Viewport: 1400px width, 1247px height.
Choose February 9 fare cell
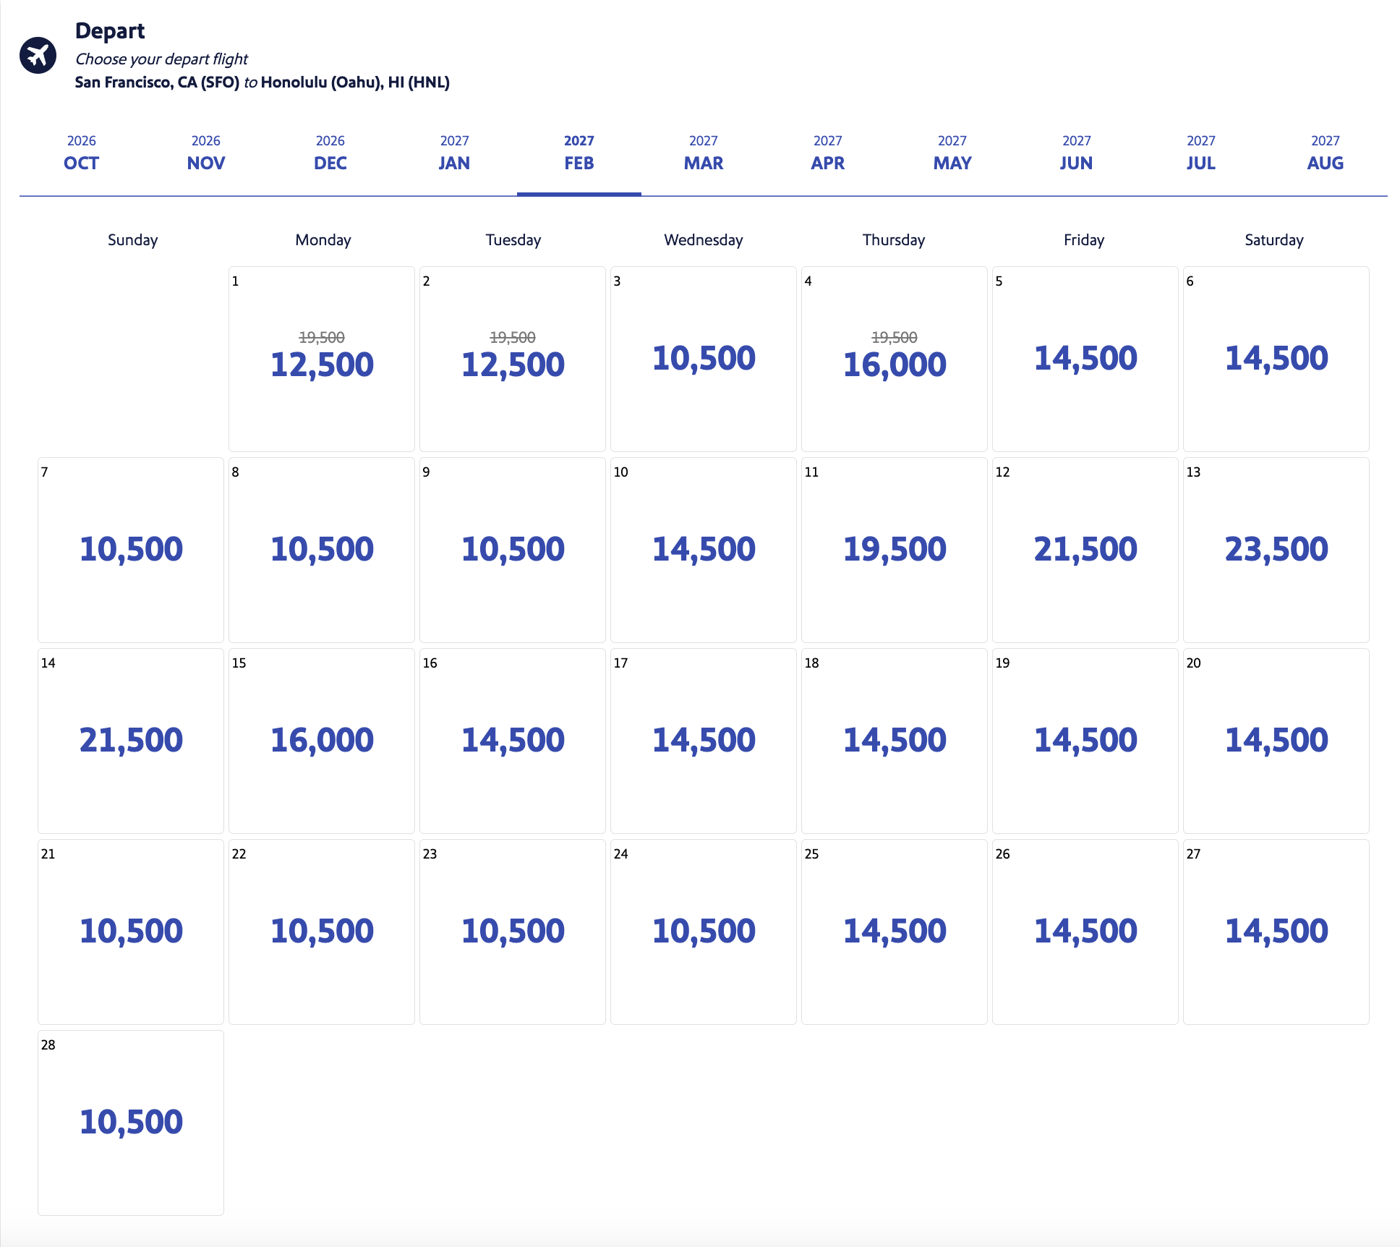513,550
